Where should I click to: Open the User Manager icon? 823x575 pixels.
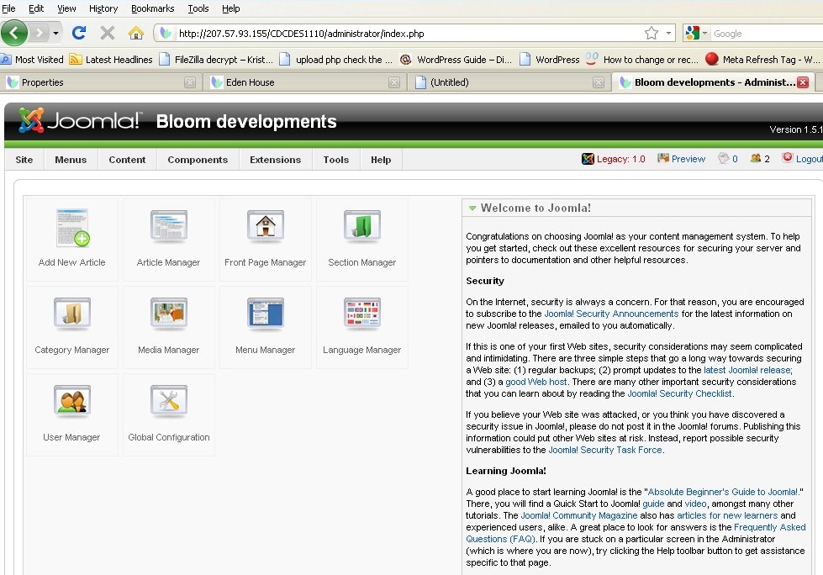tap(72, 401)
